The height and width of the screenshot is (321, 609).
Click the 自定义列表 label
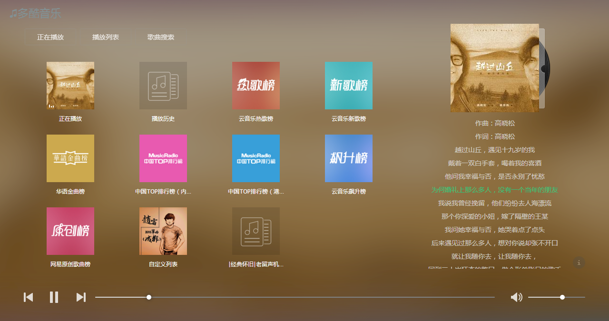click(x=163, y=264)
